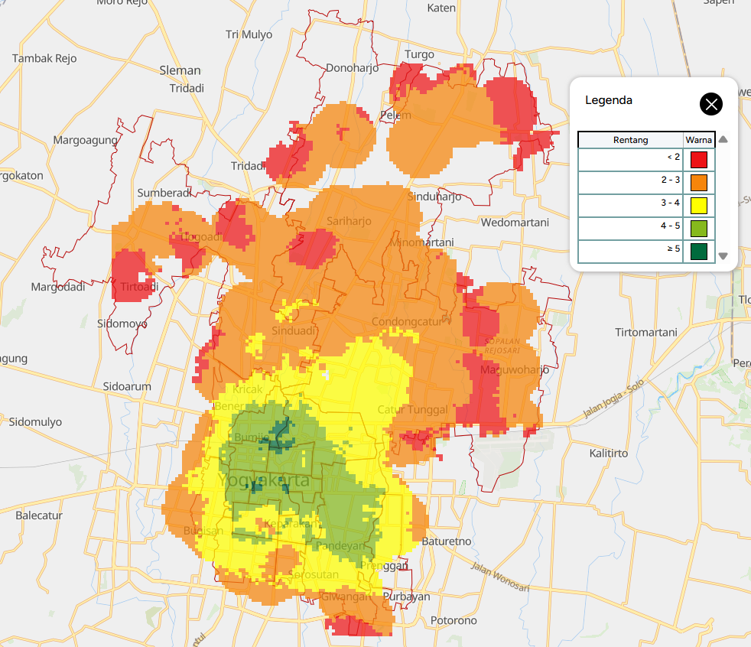
Task: Click the Catur Tunggal map label
Action: coord(412,409)
